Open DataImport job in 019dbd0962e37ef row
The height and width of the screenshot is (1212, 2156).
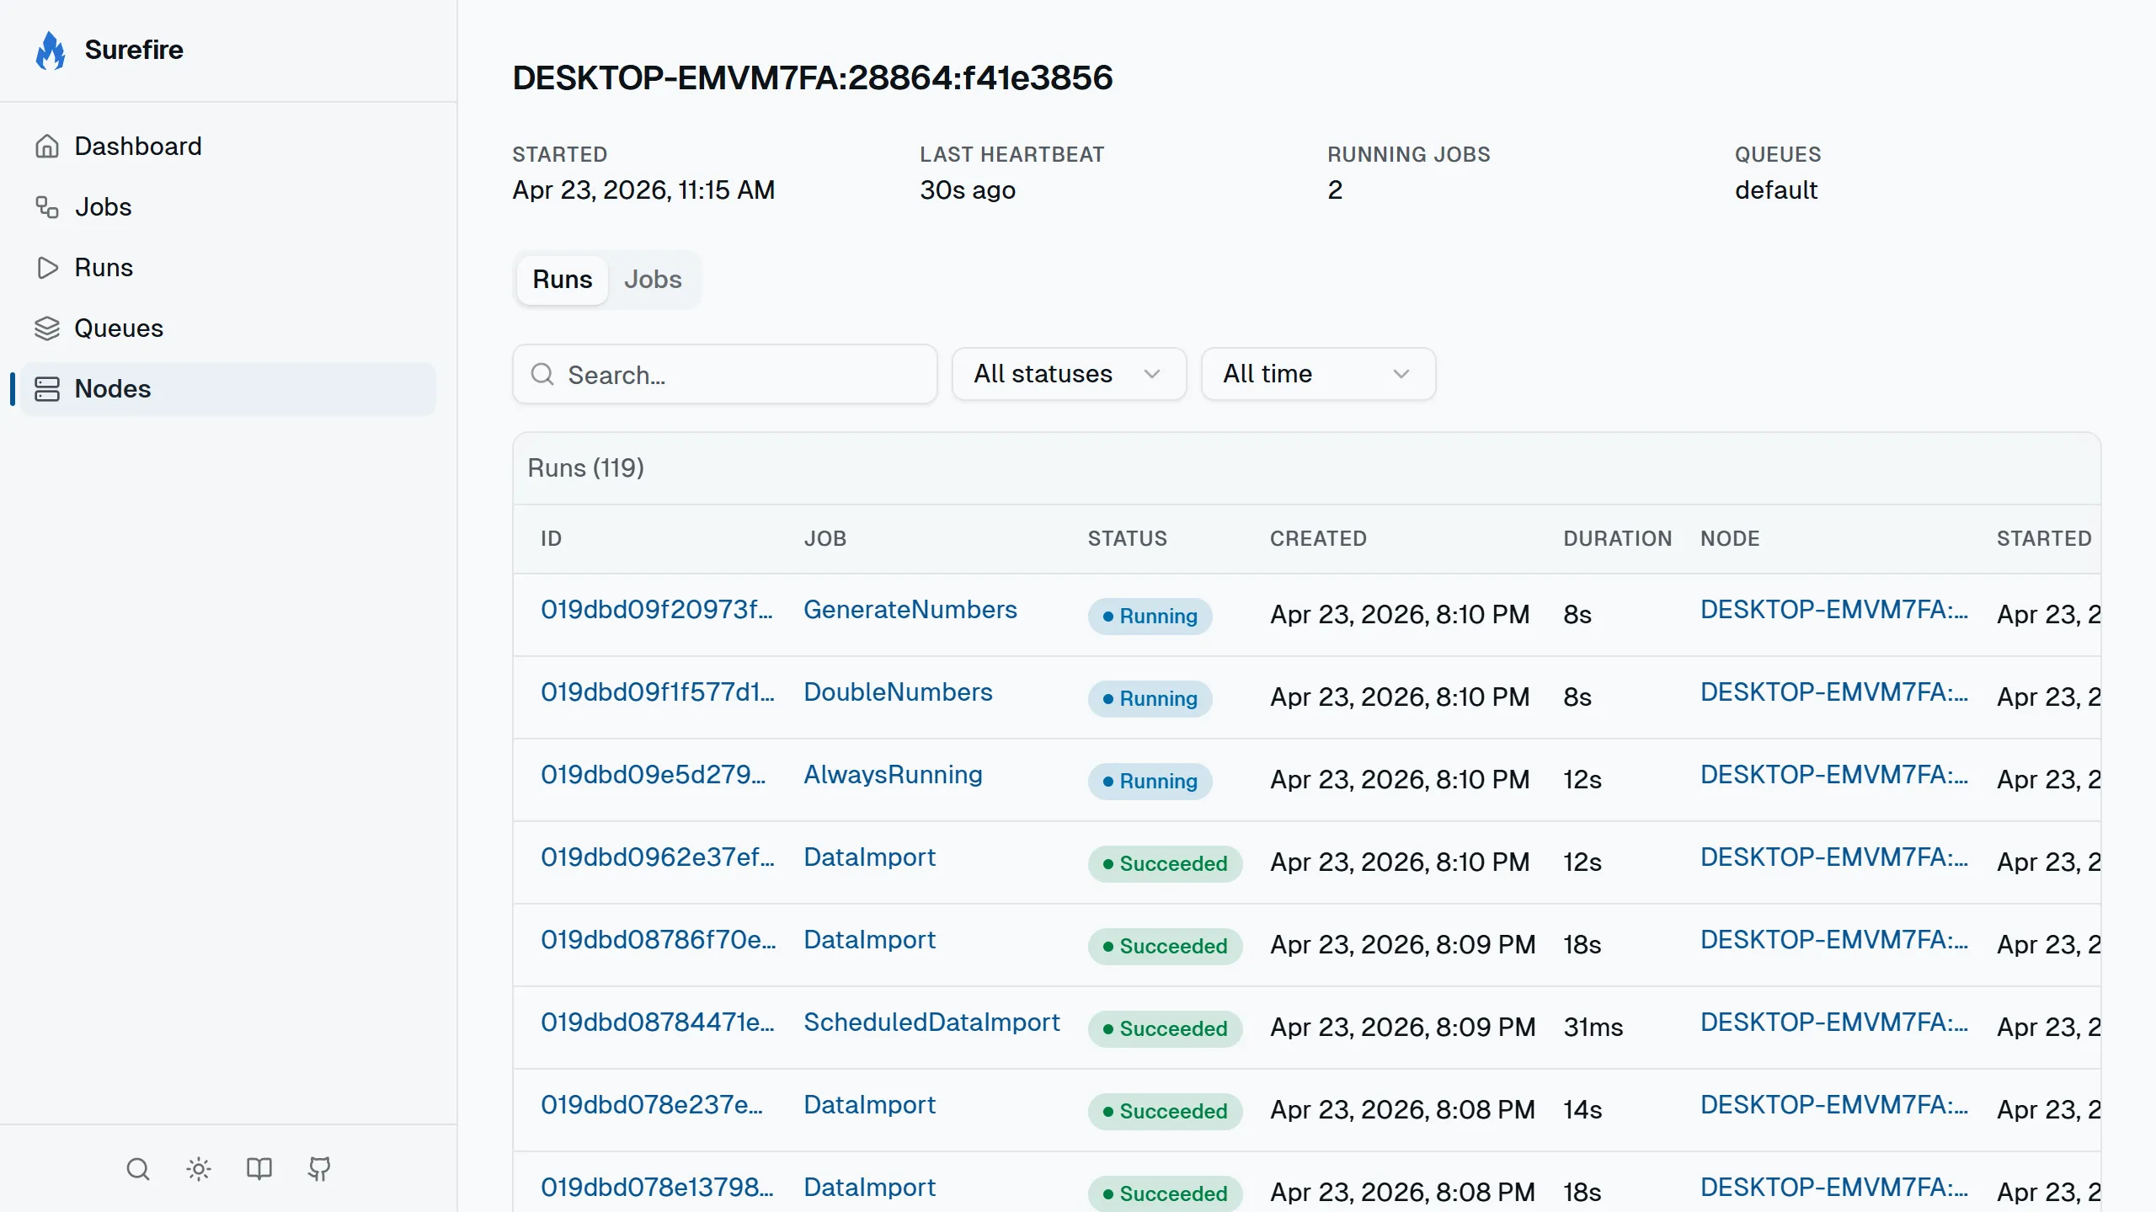coord(869,857)
